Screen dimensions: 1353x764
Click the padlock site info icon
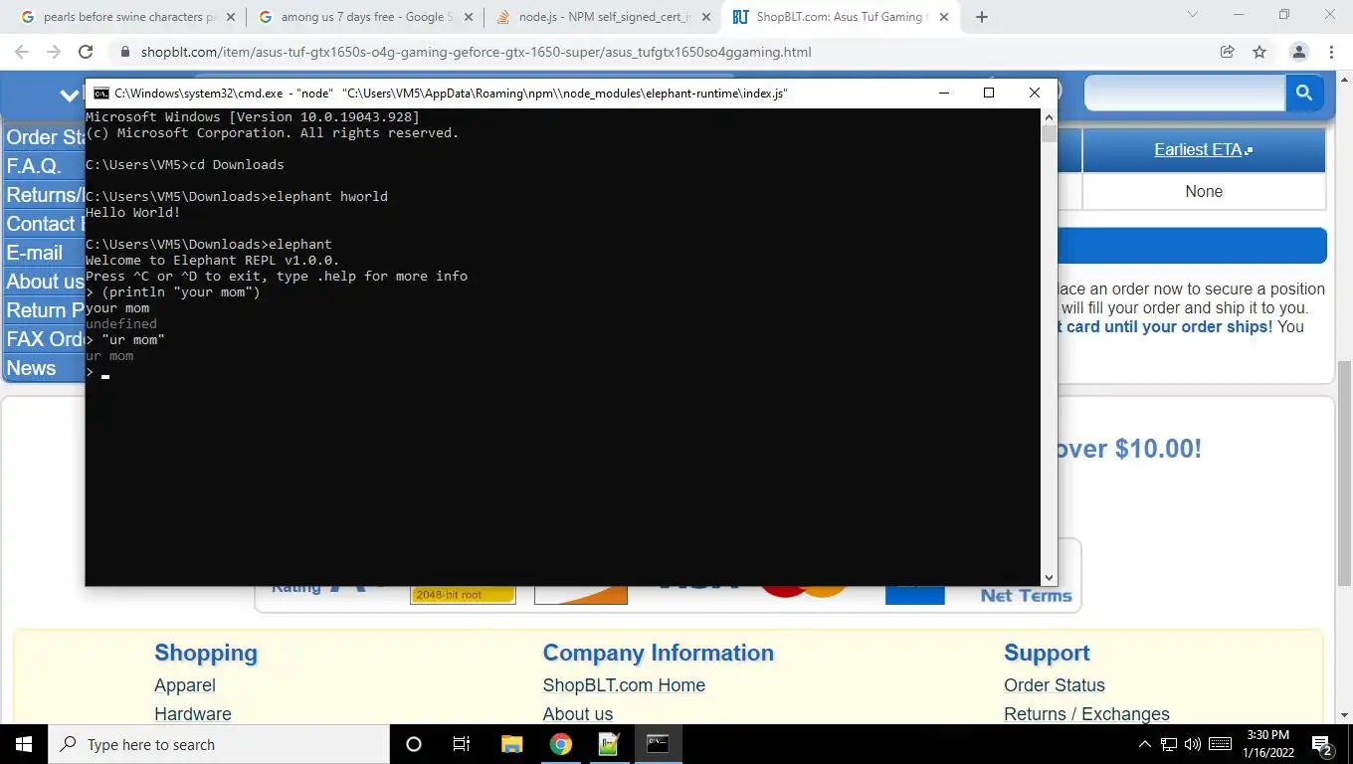[125, 52]
